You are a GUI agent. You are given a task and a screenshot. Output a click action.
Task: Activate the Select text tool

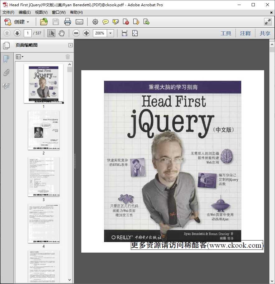click(x=51, y=33)
